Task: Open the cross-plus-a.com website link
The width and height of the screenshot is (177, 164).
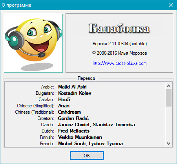Action: [x=120, y=63]
